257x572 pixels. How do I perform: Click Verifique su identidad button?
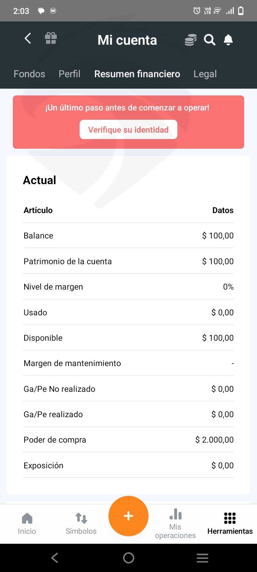click(x=128, y=129)
